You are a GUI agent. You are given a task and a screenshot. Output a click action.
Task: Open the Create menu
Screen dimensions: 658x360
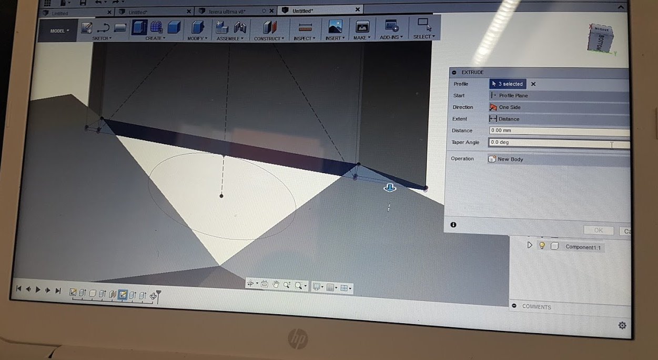155,38
